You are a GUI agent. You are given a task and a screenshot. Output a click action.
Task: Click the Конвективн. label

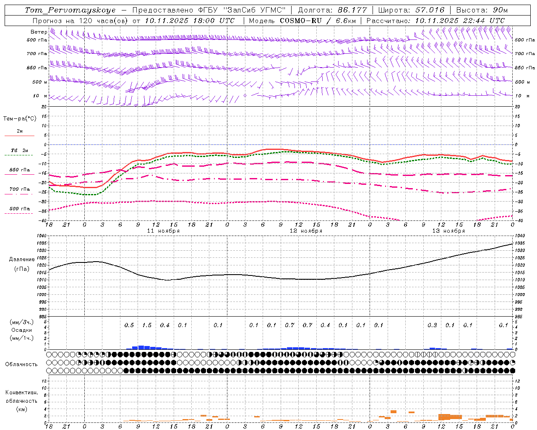click(x=21, y=393)
